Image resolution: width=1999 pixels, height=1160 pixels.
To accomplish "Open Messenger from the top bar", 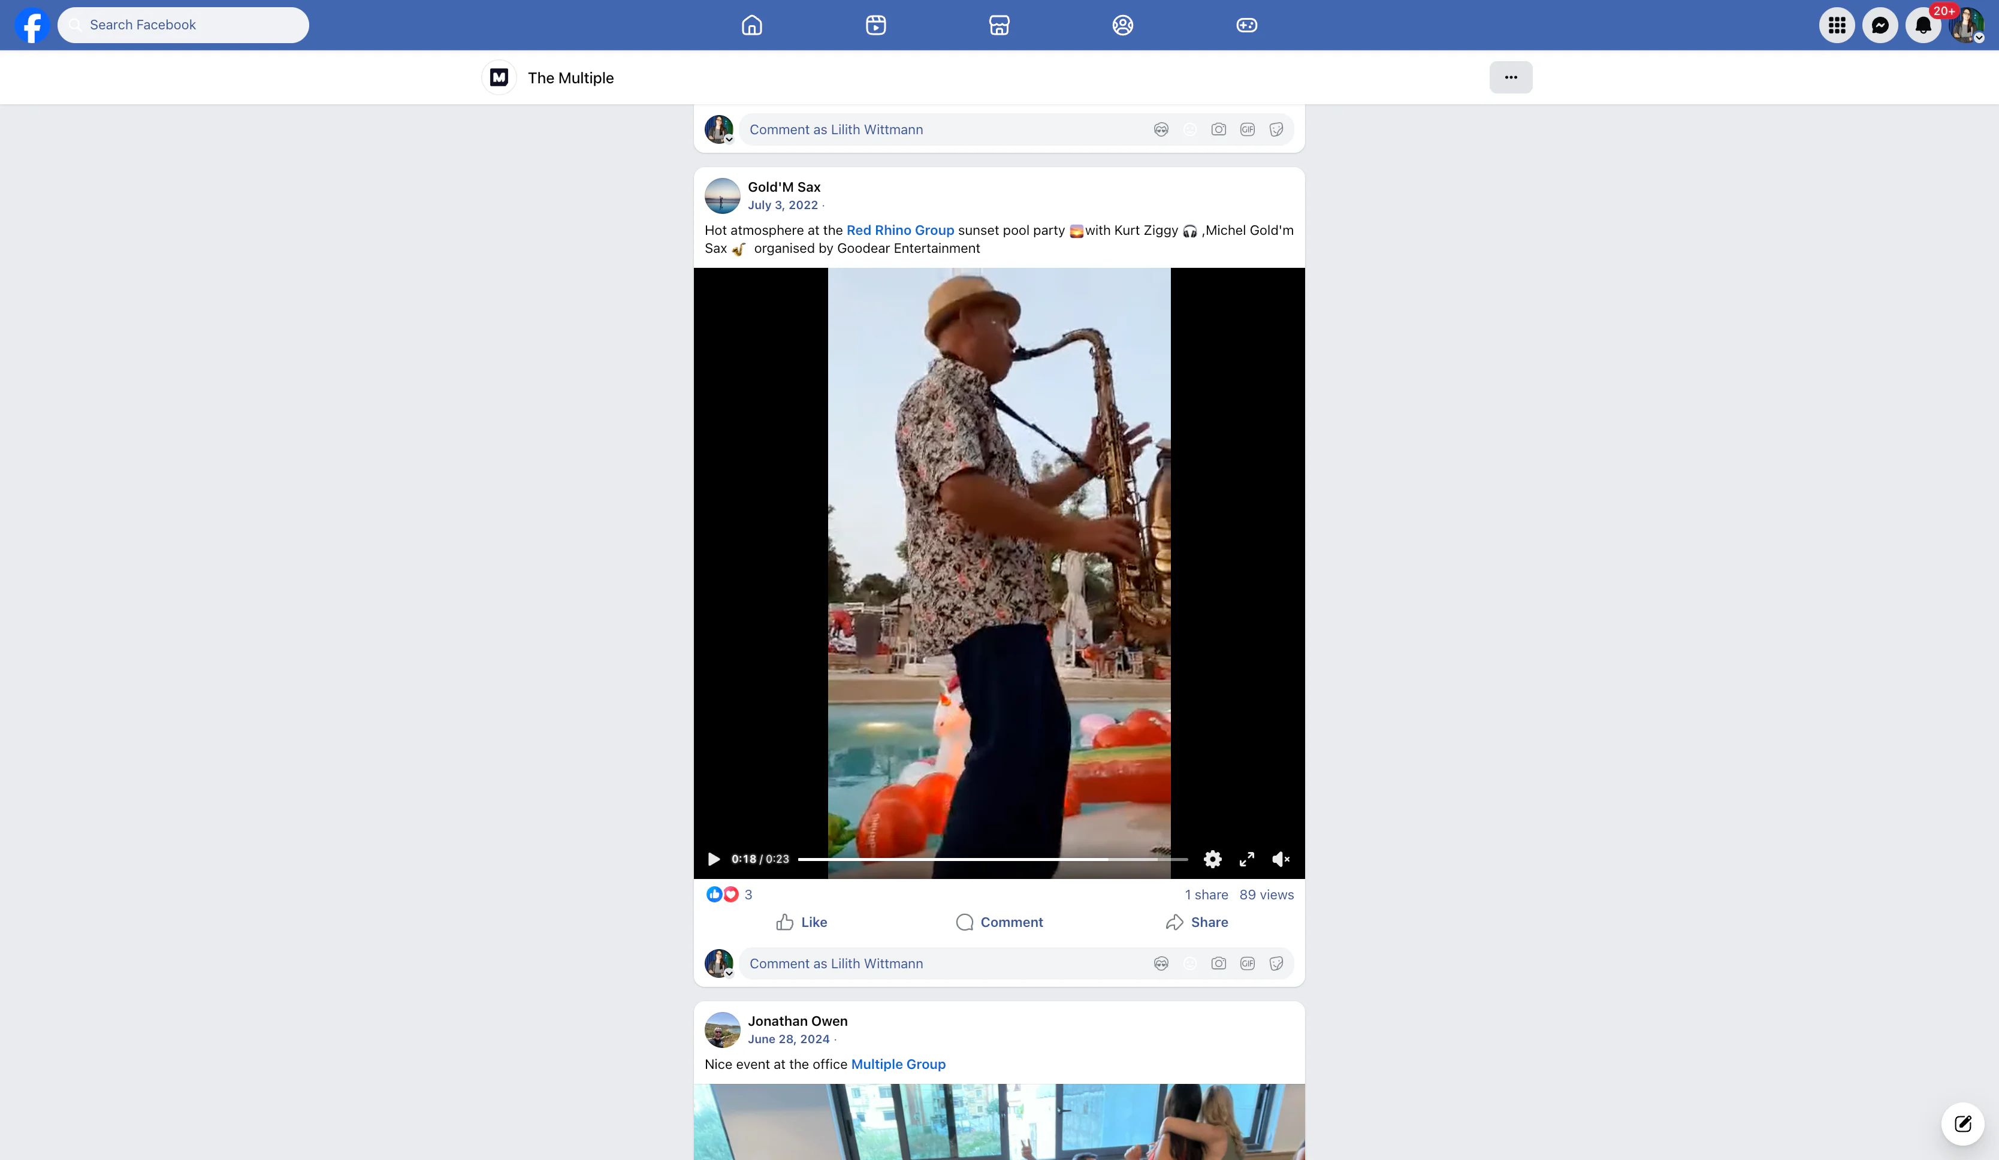I will 1880,25.
